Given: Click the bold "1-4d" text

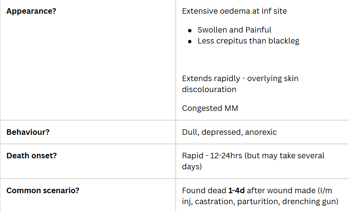Looking at the screenshot, I should [x=236, y=191].
